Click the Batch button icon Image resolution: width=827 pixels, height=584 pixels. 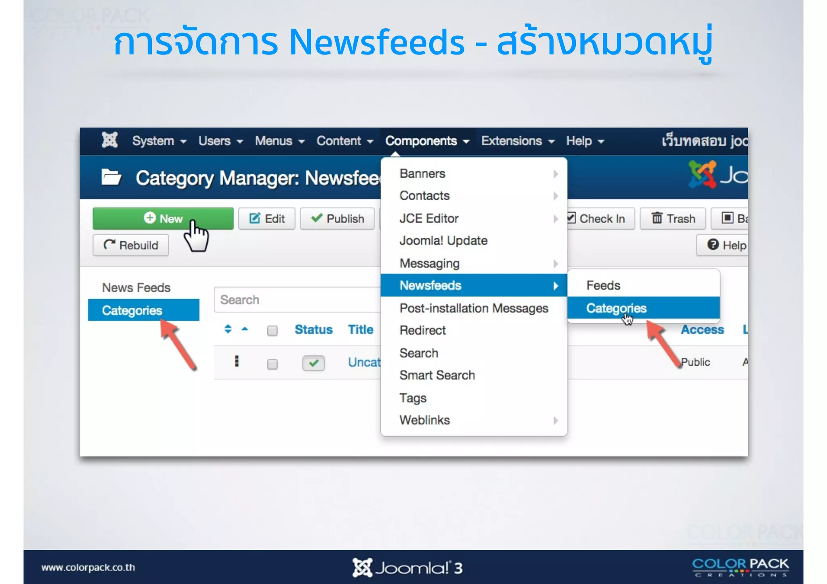pos(728,218)
